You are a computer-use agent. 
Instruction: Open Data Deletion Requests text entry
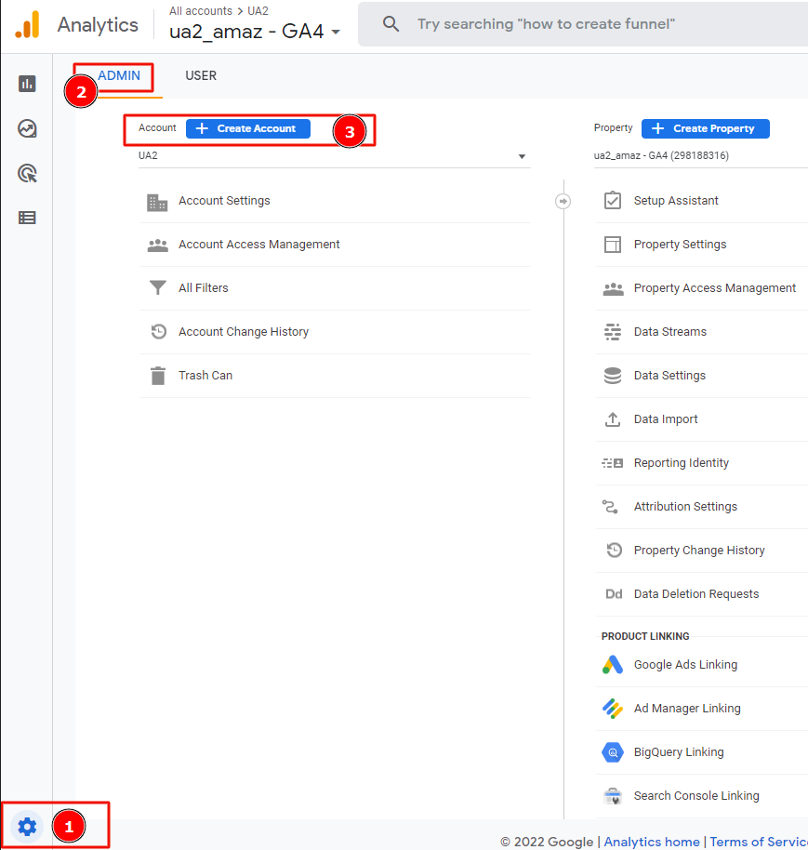696,594
